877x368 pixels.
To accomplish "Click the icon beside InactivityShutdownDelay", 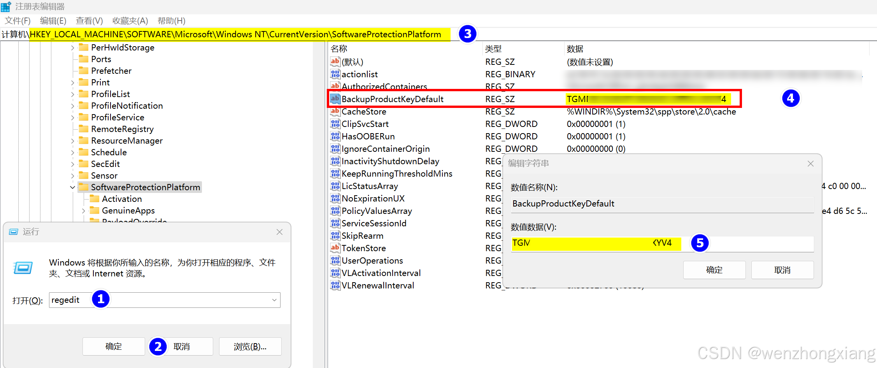I will pyautogui.click(x=335, y=161).
